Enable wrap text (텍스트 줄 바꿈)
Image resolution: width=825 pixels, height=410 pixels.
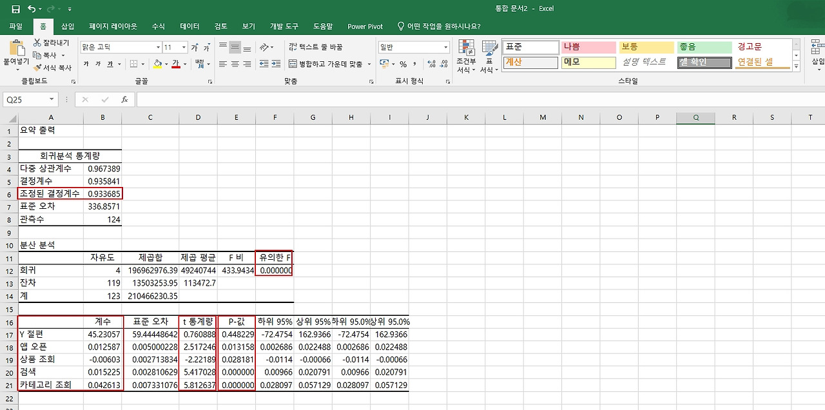click(316, 48)
